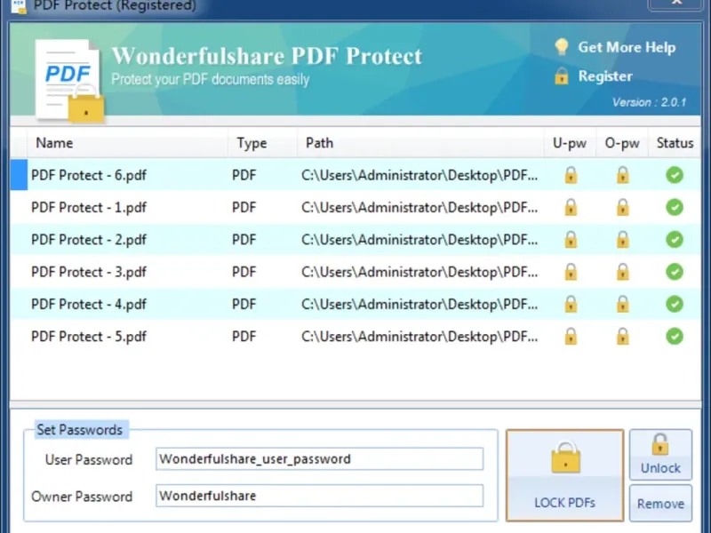The image size is (711, 533).
Task: Click the path cell of PDF Protect - 3.pdf
Action: click(419, 272)
